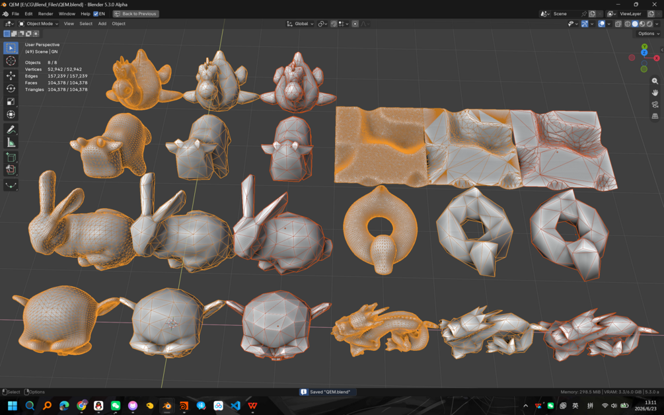
Task: Open snapping options dropdown
Action: [x=344, y=24]
